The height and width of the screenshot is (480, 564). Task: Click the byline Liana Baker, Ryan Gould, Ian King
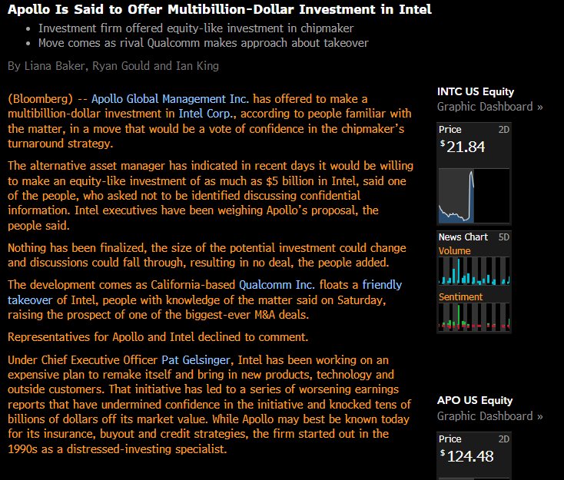point(113,66)
